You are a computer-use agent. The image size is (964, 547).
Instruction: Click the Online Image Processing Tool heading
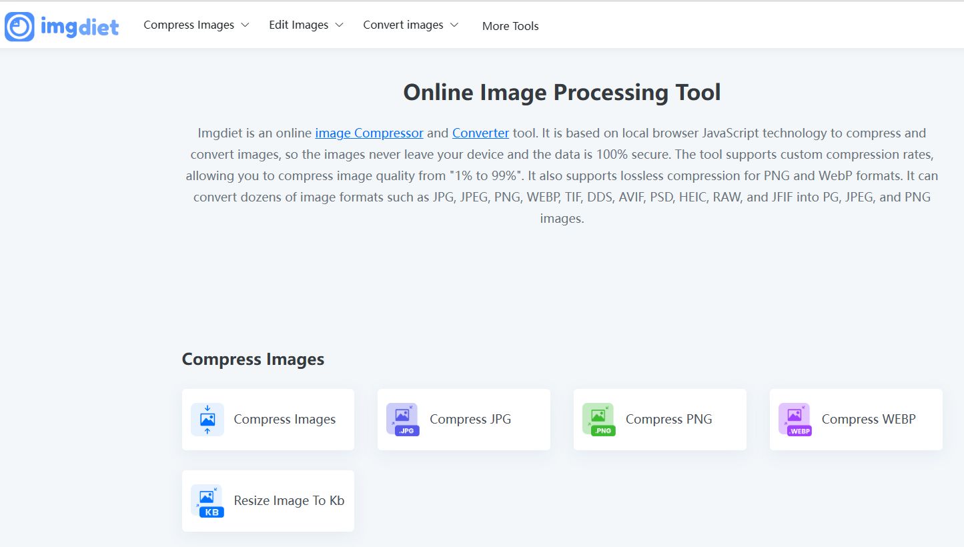pyautogui.click(x=562, y=92)
